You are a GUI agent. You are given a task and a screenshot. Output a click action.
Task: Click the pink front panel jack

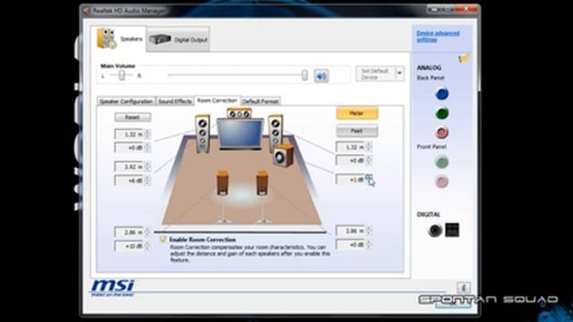tap(441, 182)
